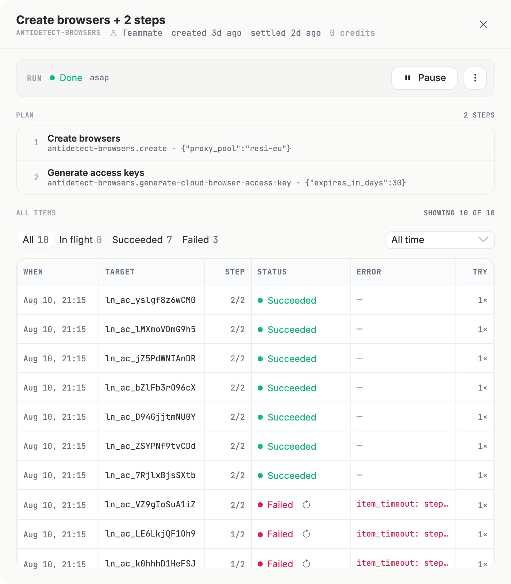Pause the run
511x584 pixels.
click(424, 78)
